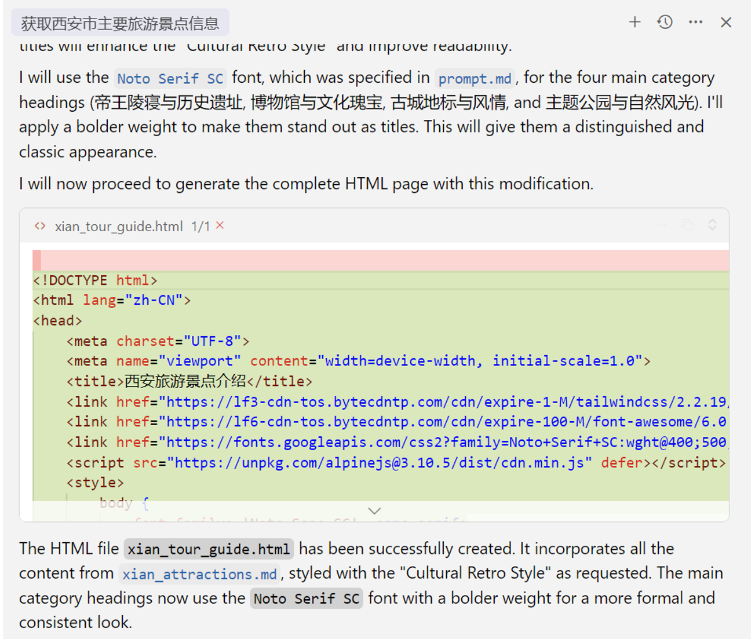This screenshot has width=755, height=639.
Task: Copy the code block contents
Action: pos(688,225)
